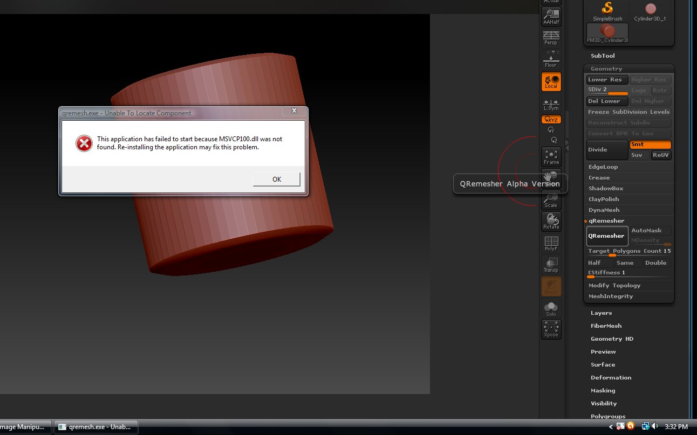
Task: Adjust Target Polygons Count slider
Action: click(629, 252)
